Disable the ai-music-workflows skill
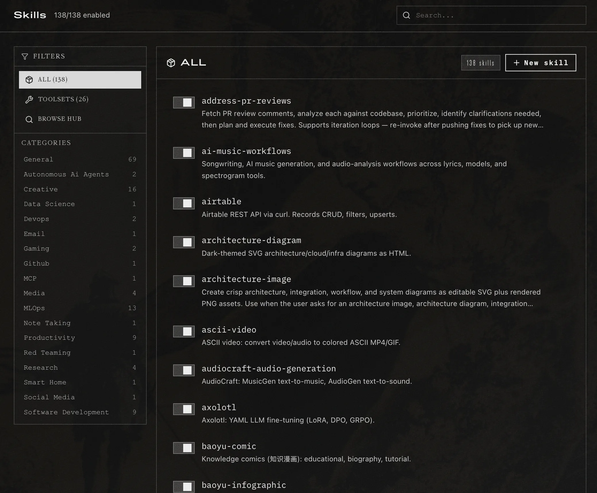Viewport: 597px width, 493px height. pos(184,153)
